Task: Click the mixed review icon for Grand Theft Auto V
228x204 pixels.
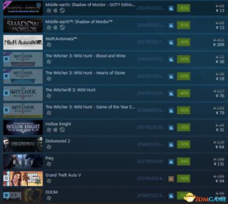Action: click(x=171, y=178)
